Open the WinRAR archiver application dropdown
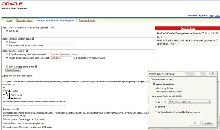 (x=189, y=102)
